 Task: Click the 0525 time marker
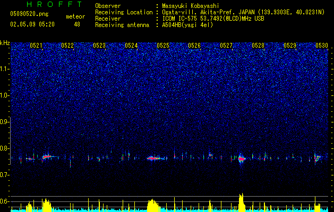click(x=163, y=46)
